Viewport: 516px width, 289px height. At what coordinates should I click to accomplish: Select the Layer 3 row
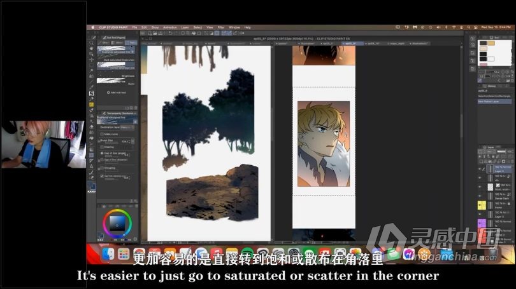point(494,214)
